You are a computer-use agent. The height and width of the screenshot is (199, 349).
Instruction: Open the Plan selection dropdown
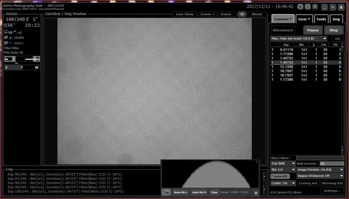tap(299, 39)
